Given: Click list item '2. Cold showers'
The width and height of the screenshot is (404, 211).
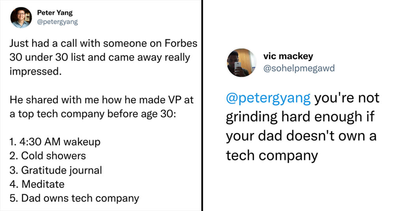Looking at the screenshot, I should [48, 156].
